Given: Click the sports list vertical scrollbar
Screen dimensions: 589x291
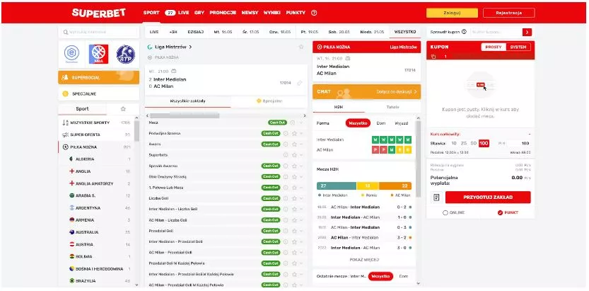Looking at the screenshot, I should [x=136, y=131].
